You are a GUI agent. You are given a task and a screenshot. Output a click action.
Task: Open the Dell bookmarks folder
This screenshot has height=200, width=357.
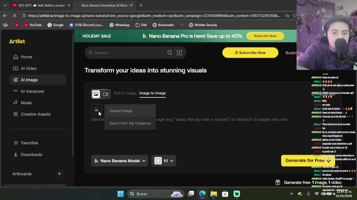(x=141, y=25)
